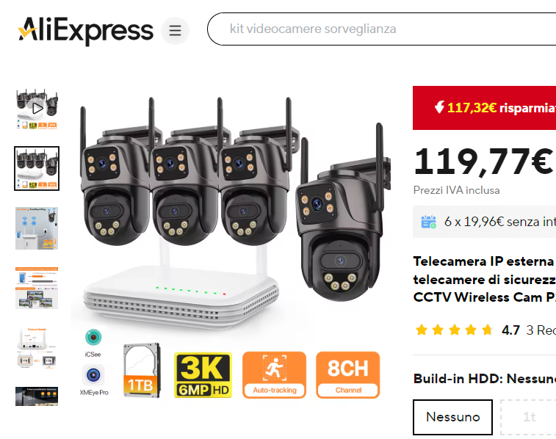Open the 3 reviews link
556x439 pixels.
[541, 330]
